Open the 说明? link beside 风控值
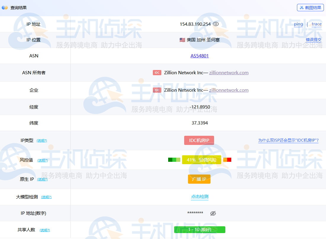This screenshot has height=239, width=326. tap(42, 160)
